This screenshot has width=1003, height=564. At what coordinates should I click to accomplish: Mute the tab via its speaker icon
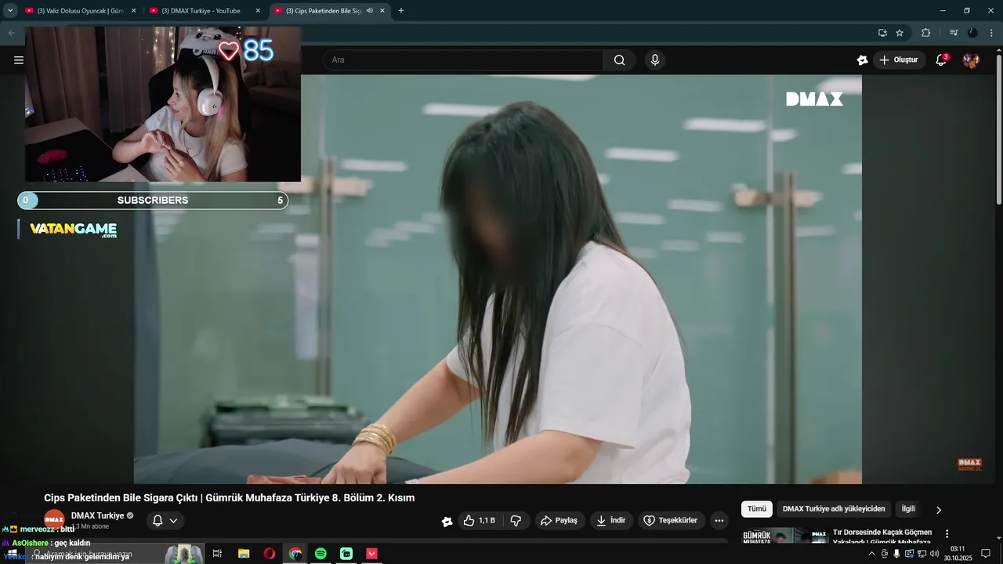370,11
